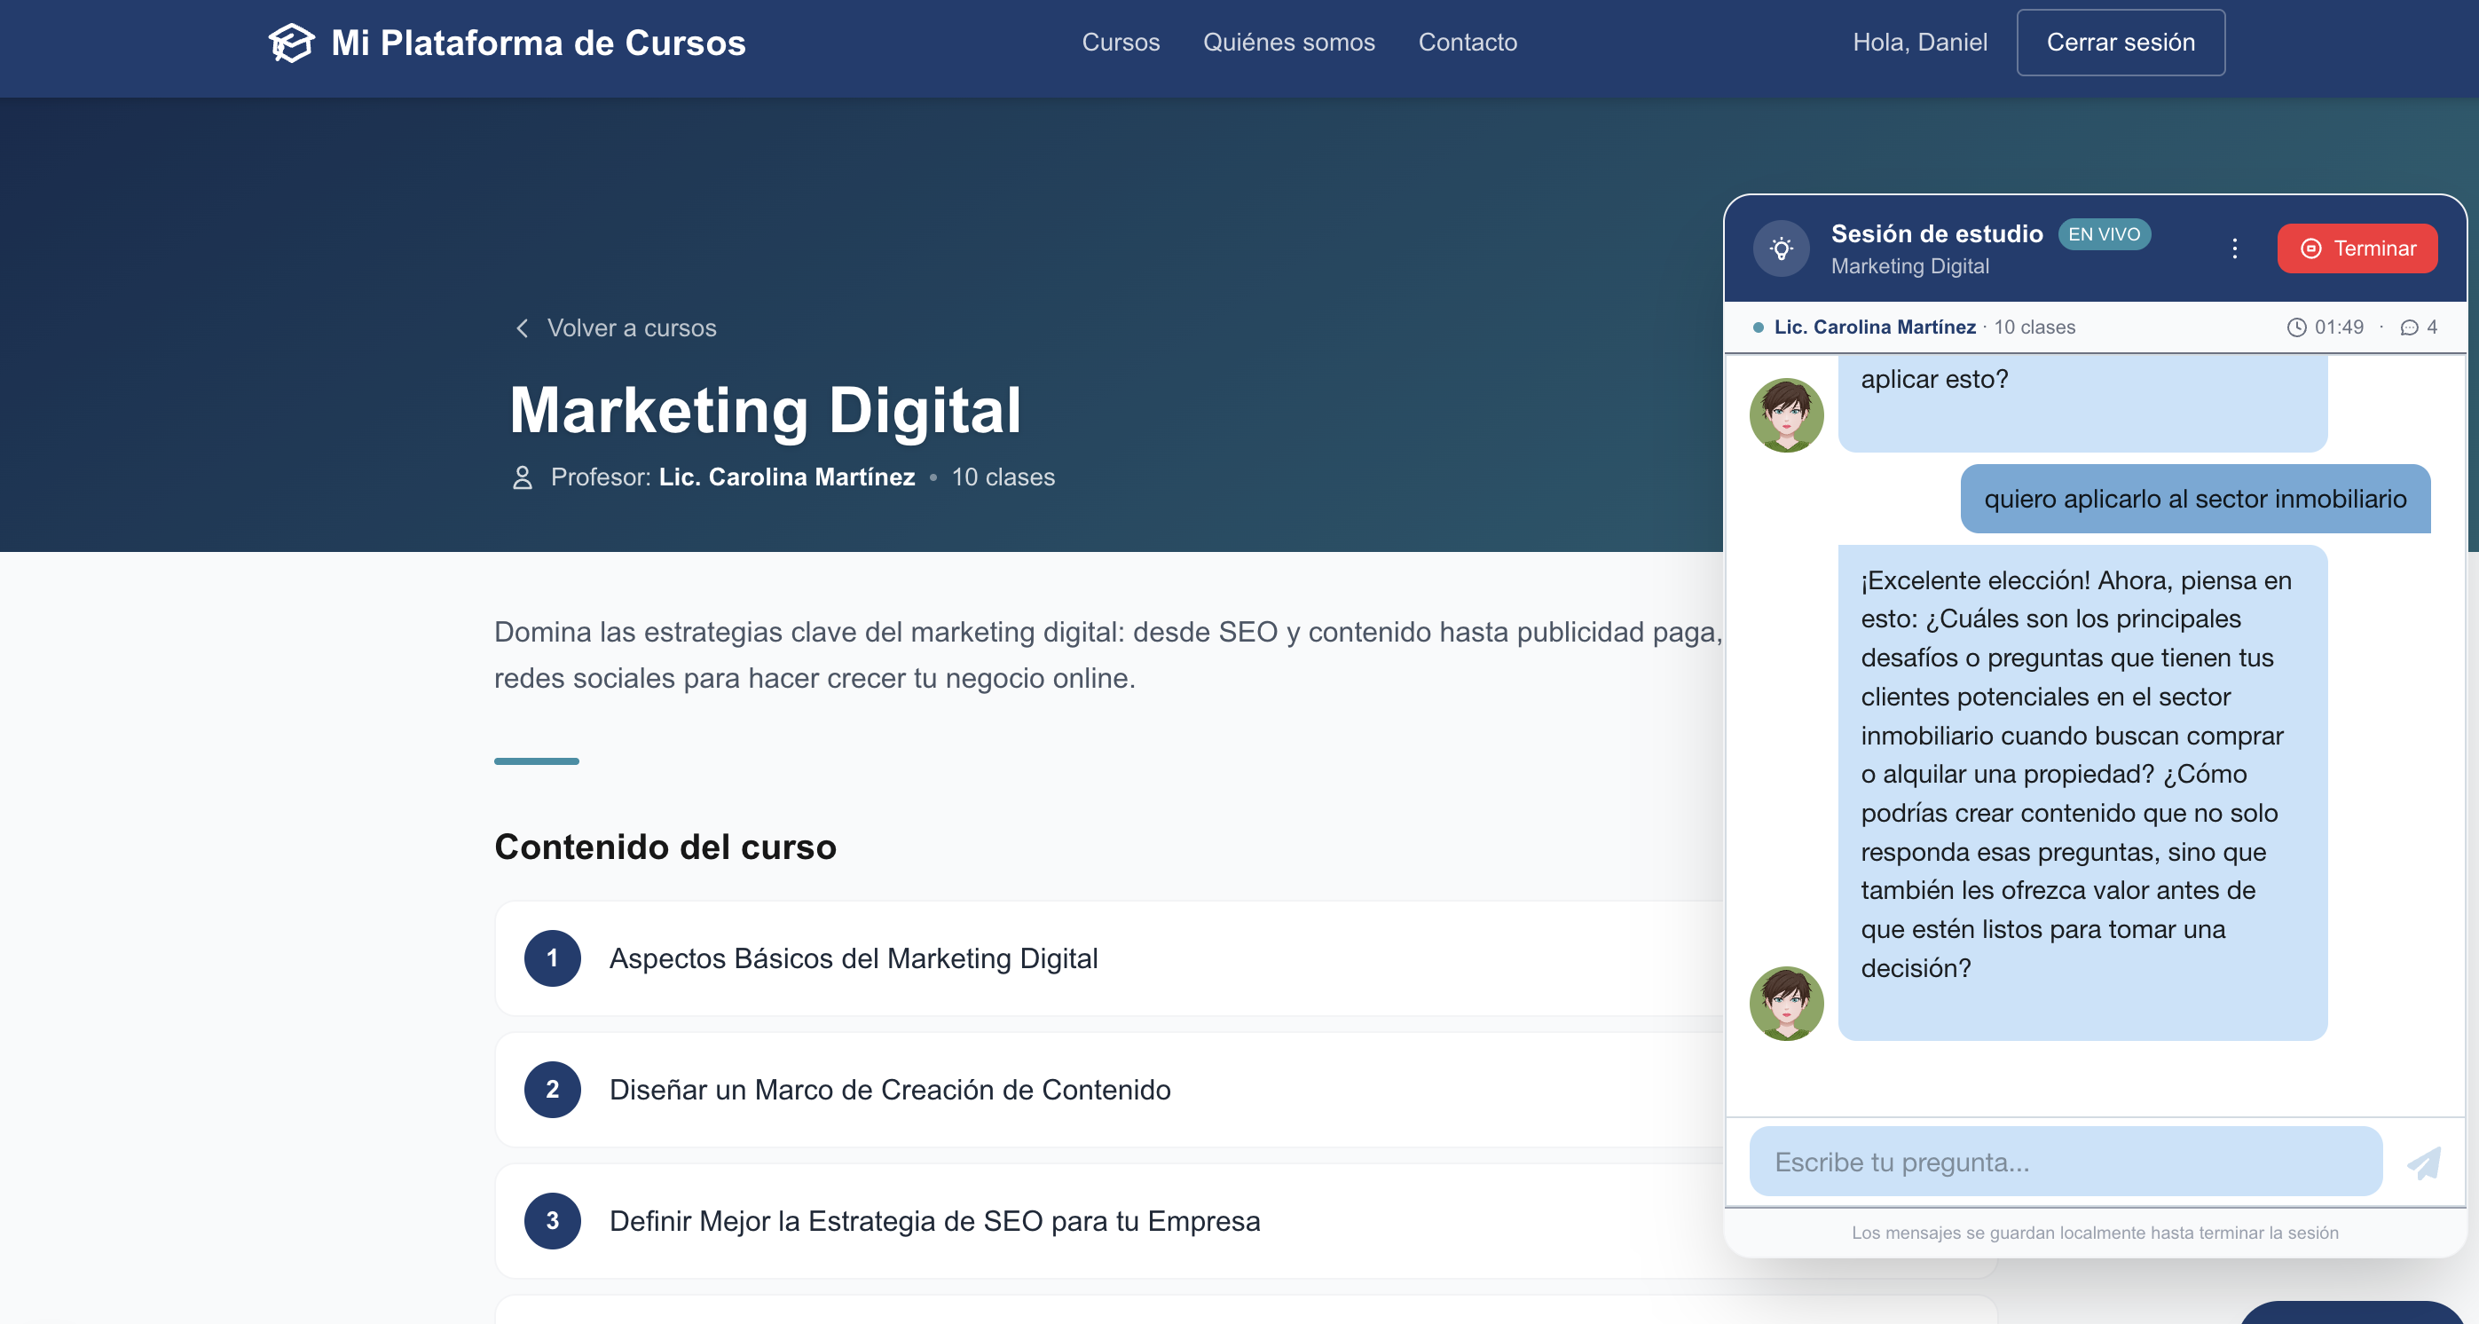Click the tutor avatar beside latest reply

[x=1786, y=1003]
